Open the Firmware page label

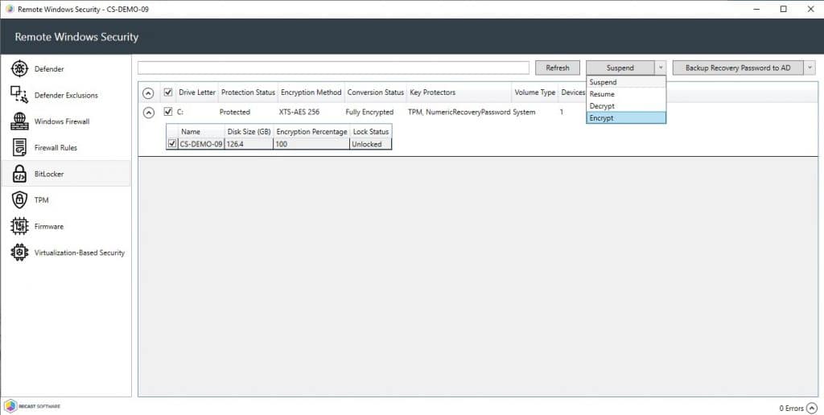49,227
